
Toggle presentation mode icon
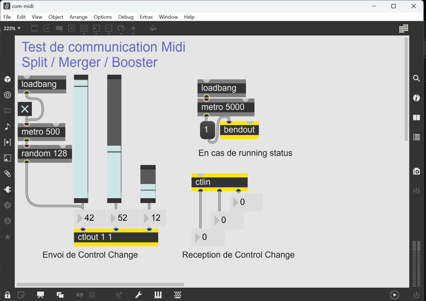[41, 295]
